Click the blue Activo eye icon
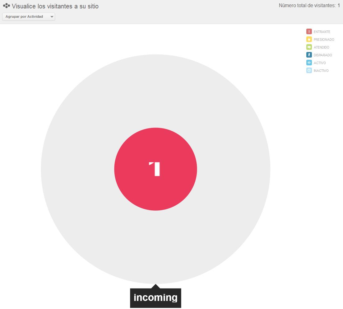Viewport: 343px width, 309px height. (x=309, y=63)
